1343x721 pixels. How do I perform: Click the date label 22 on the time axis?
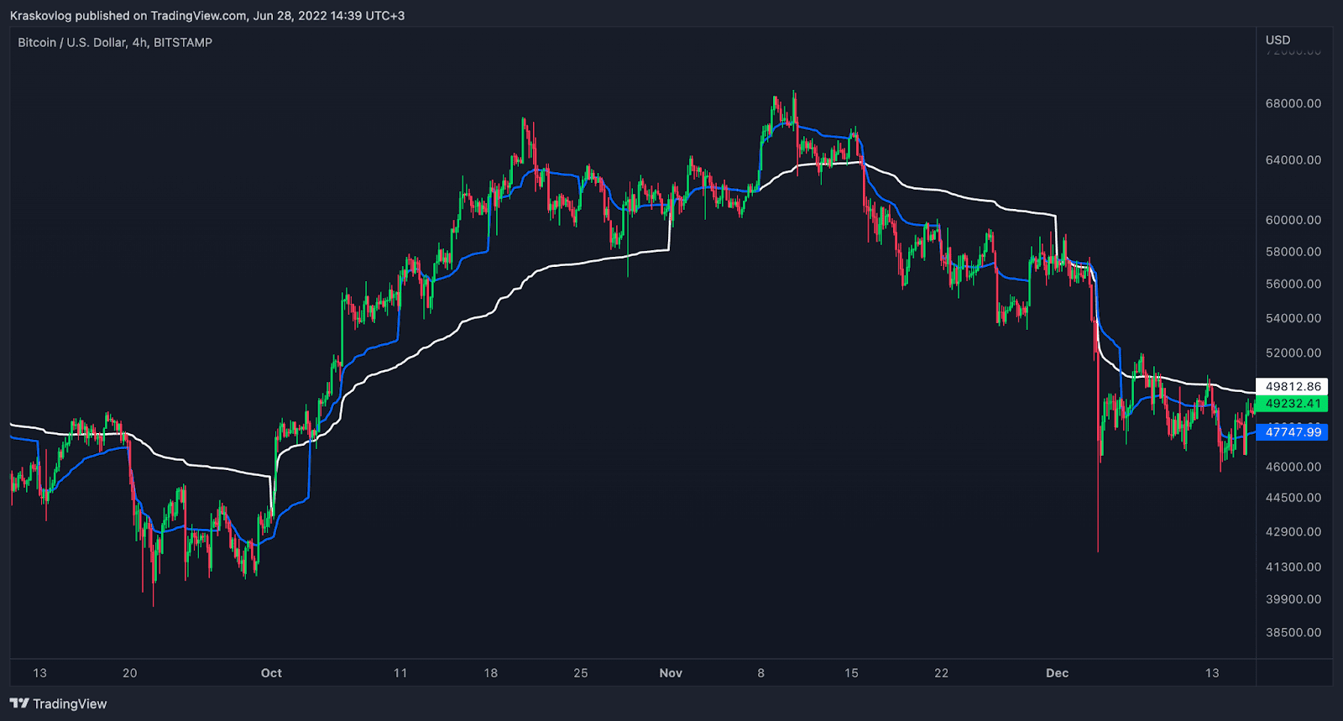click(941, 673)
